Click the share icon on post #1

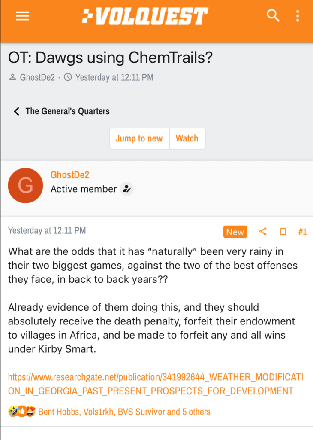coord(263,232)
